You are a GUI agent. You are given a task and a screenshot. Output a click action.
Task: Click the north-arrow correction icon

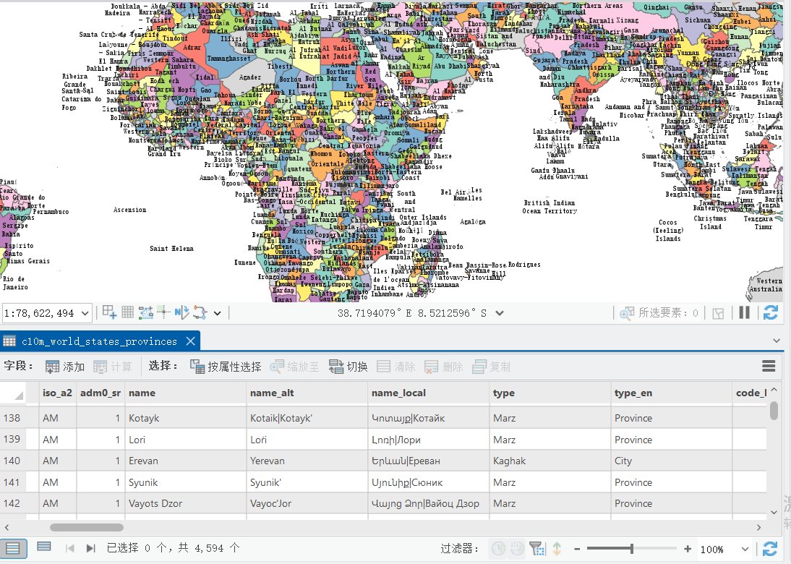pyautogui.click(x=181, y=312)
